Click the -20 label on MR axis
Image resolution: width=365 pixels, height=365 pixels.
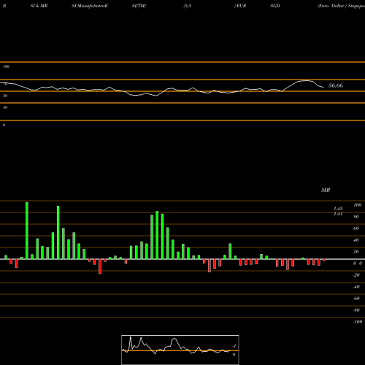pos(356,275)
